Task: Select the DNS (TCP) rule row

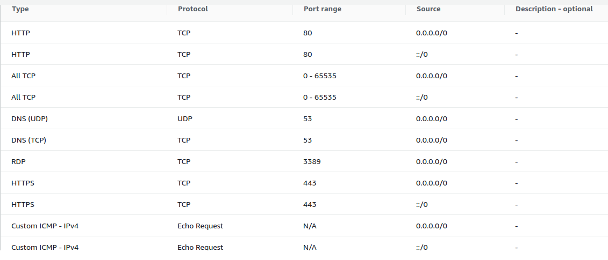Action: pos(304,140)
